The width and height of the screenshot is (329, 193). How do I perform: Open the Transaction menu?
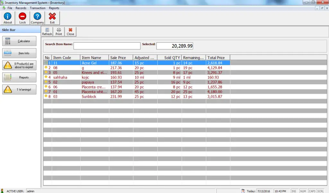[38, 8]
